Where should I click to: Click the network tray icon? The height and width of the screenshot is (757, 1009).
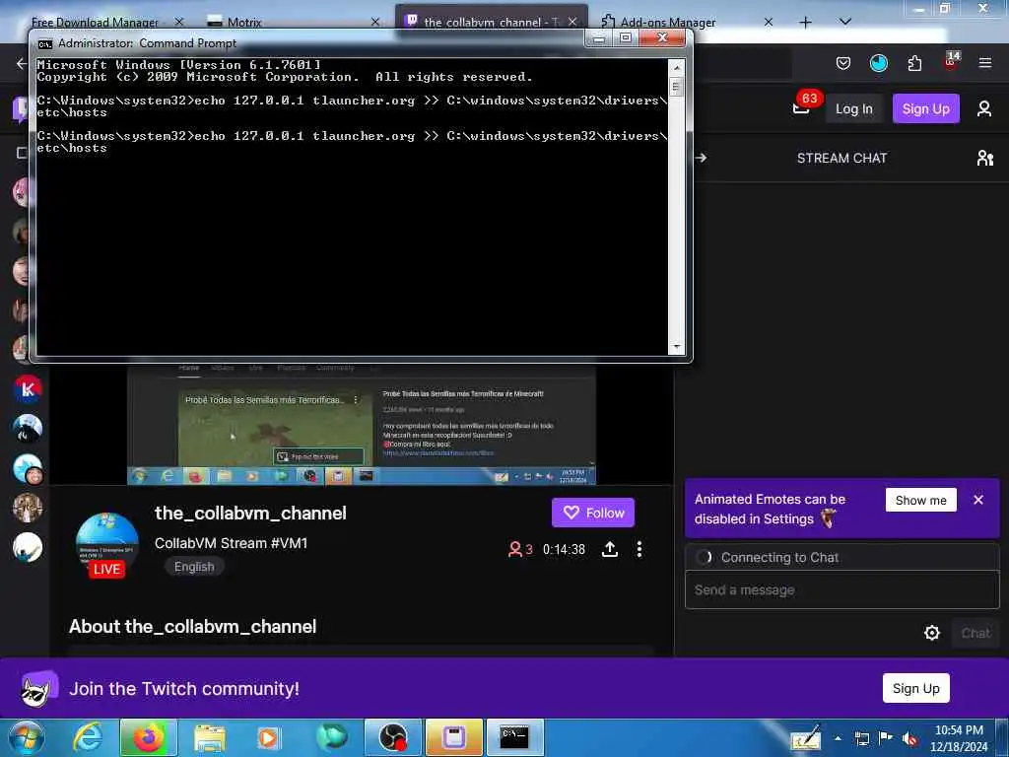tap(861, 738)
